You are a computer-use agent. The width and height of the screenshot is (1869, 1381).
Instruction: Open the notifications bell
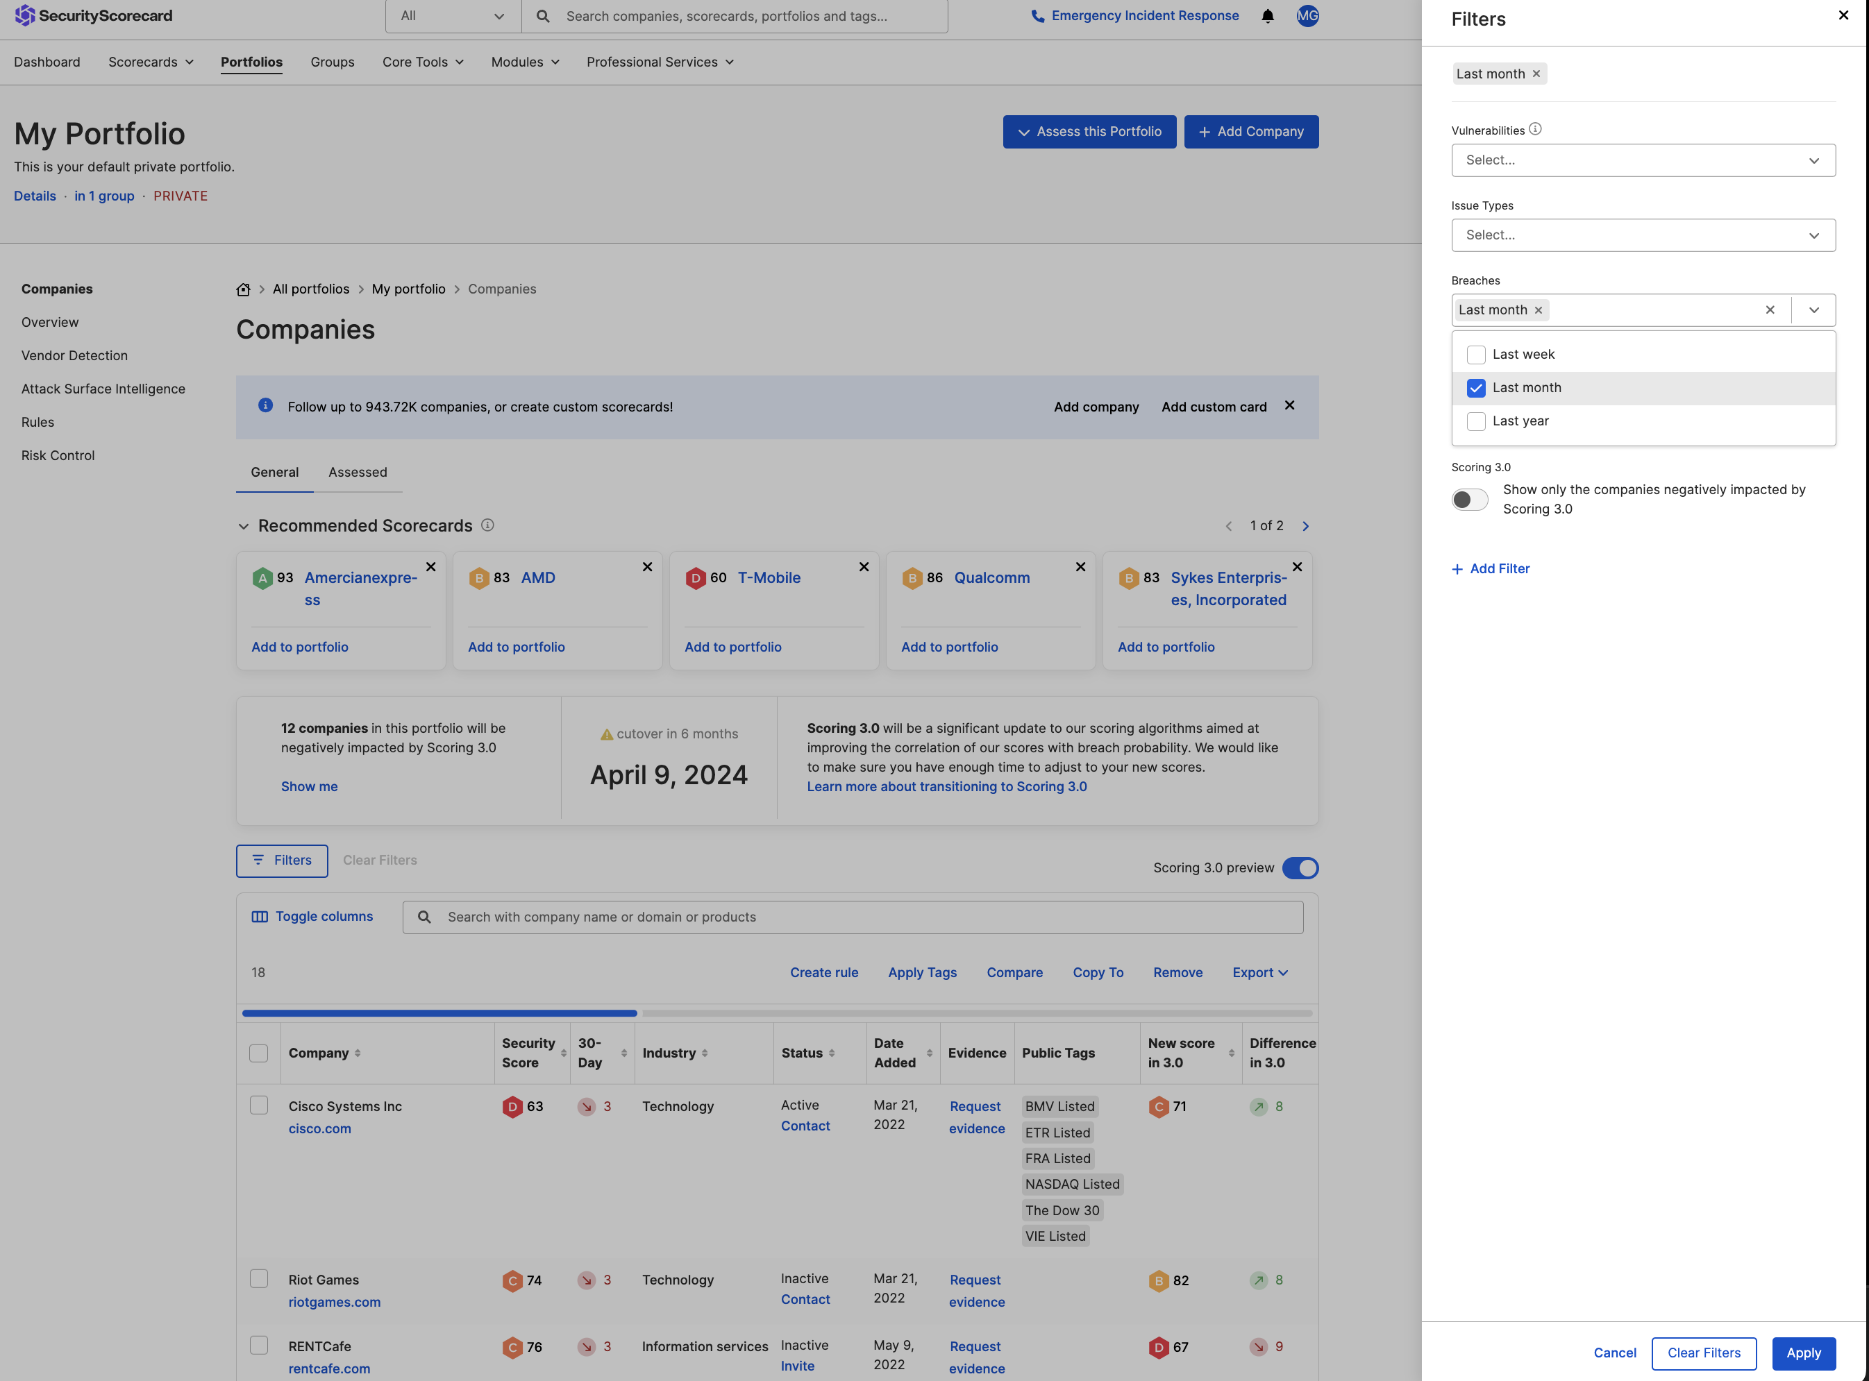1268,16
